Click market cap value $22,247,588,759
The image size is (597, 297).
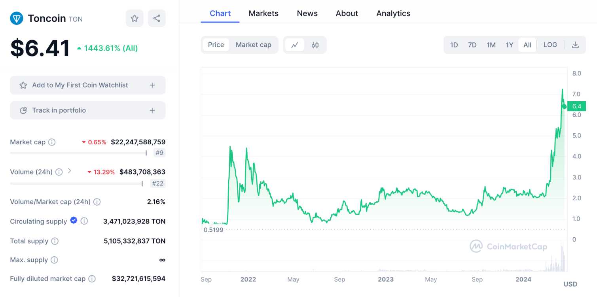point(138,142)
